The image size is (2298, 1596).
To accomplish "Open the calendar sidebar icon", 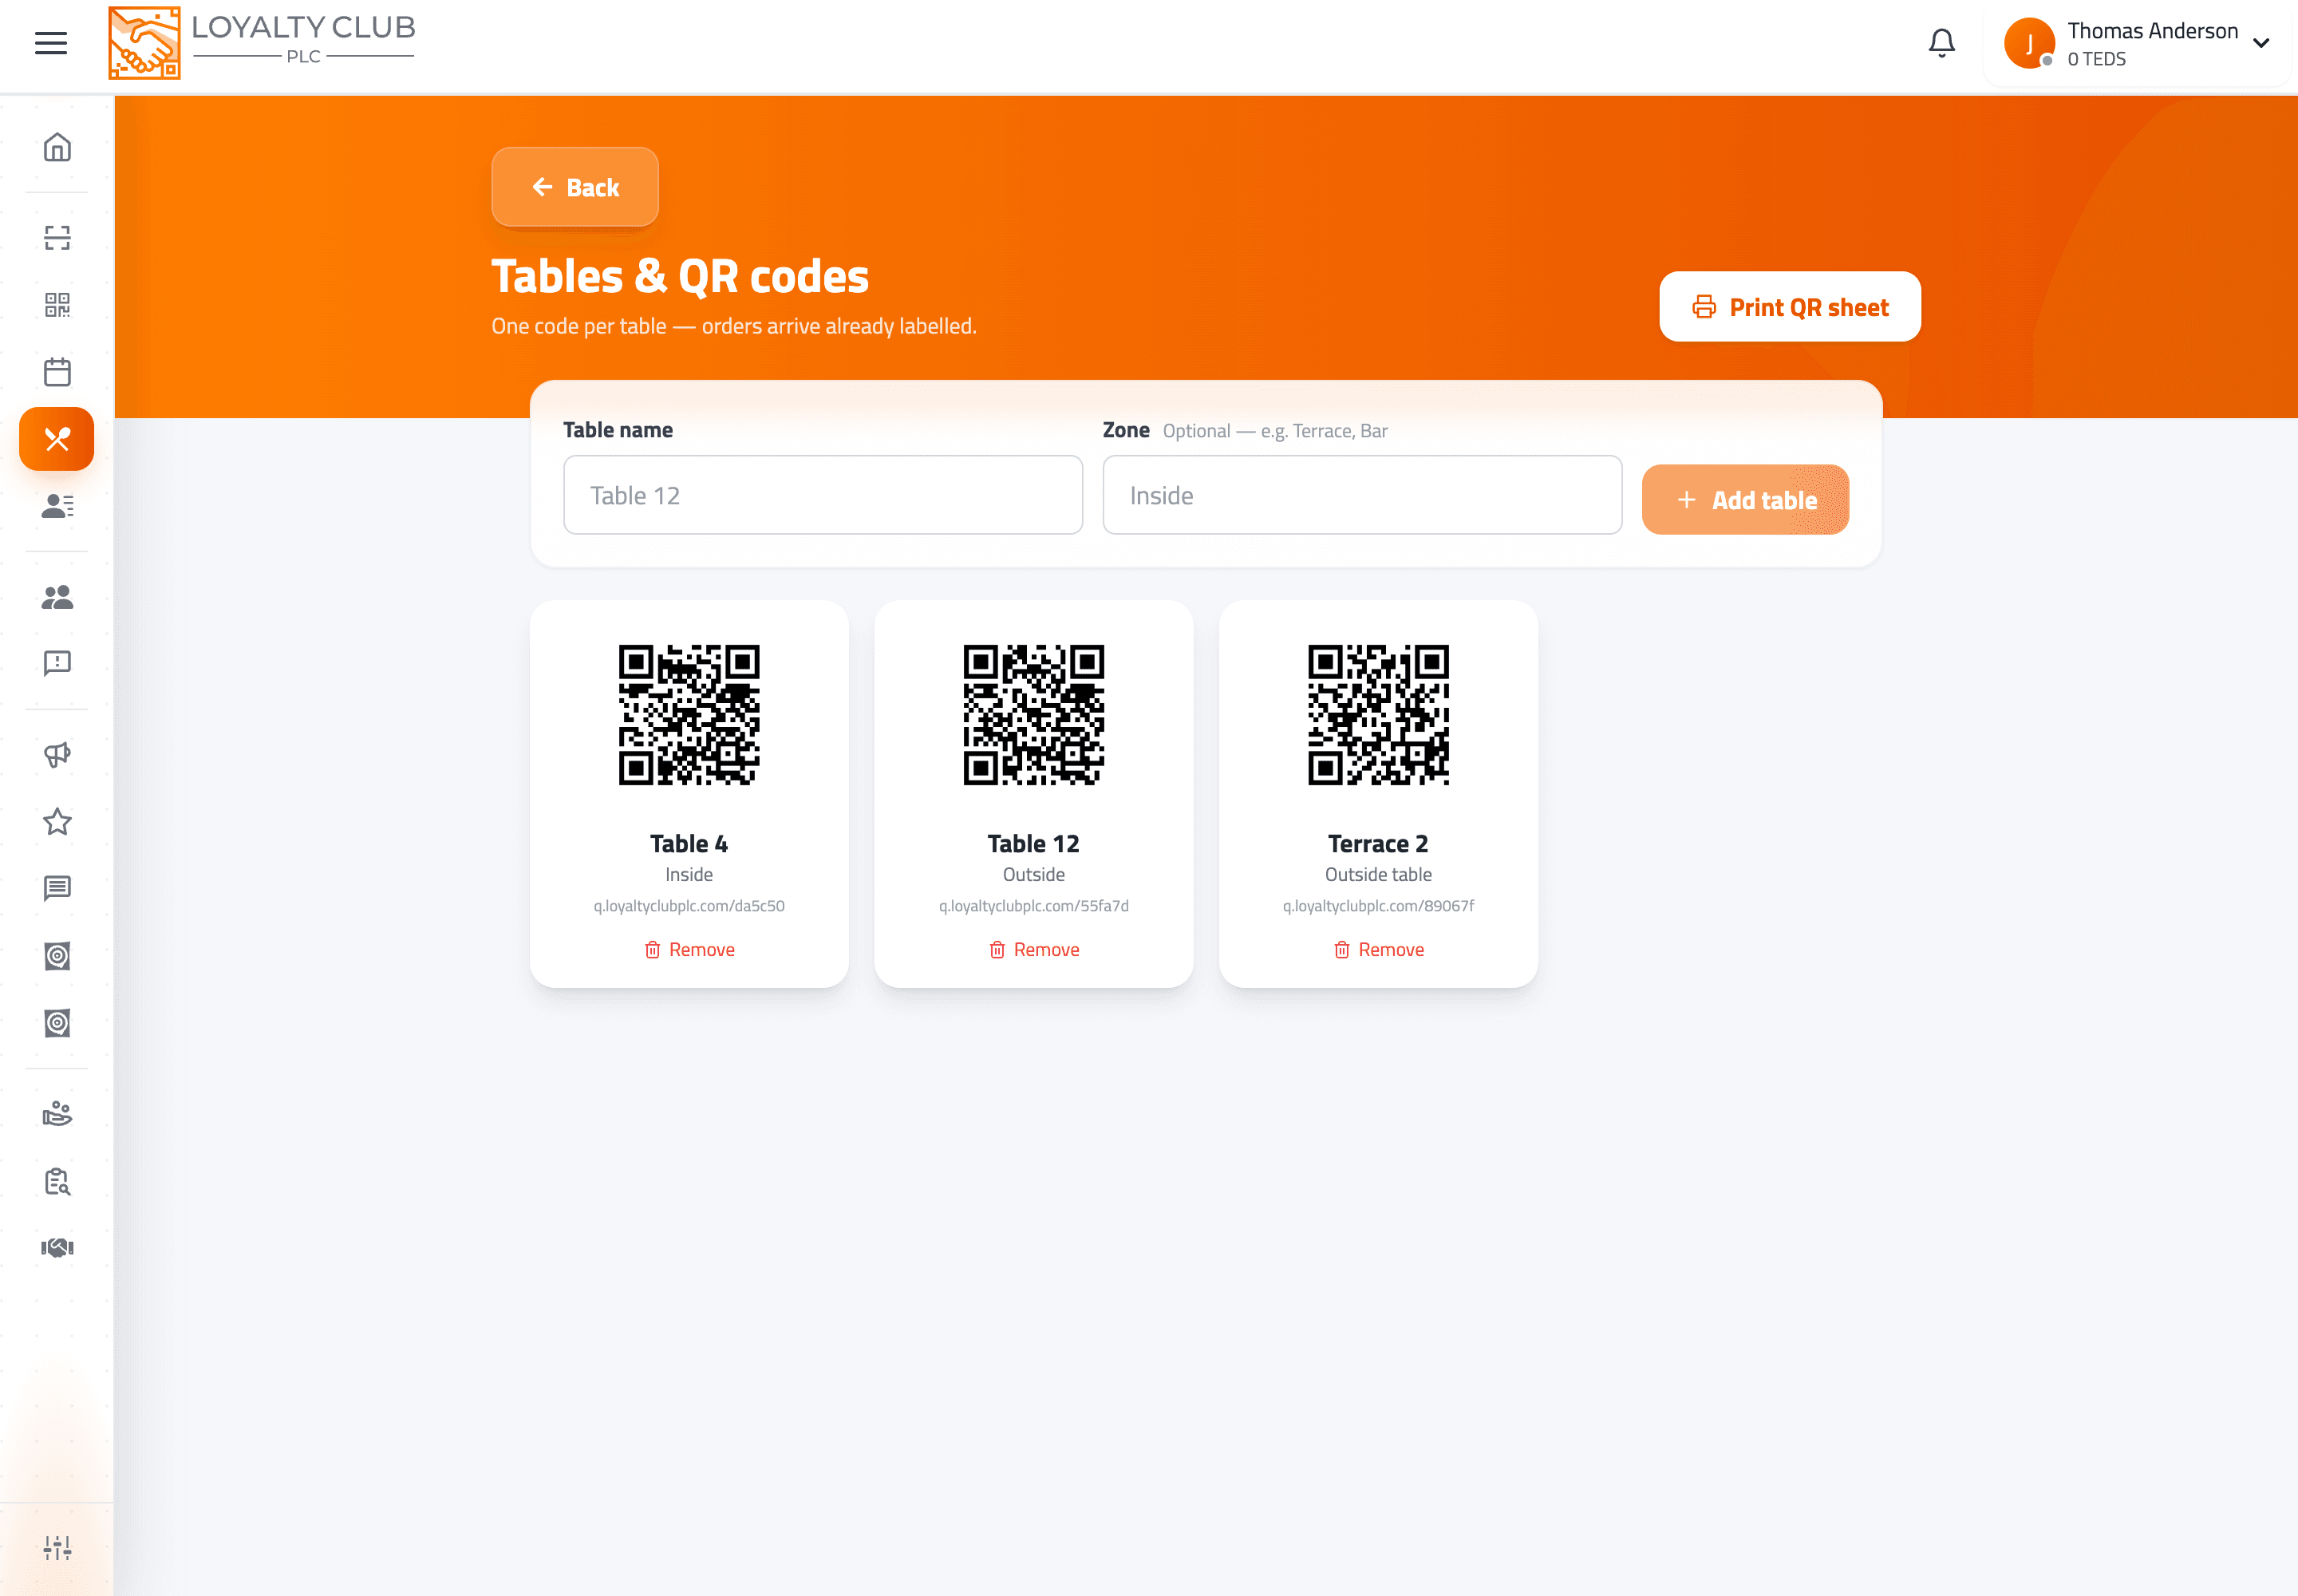I will click(57, 372).
